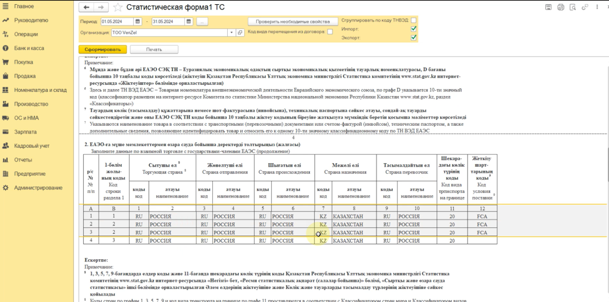Click the printer icon in top toolbar

(560, 7)
